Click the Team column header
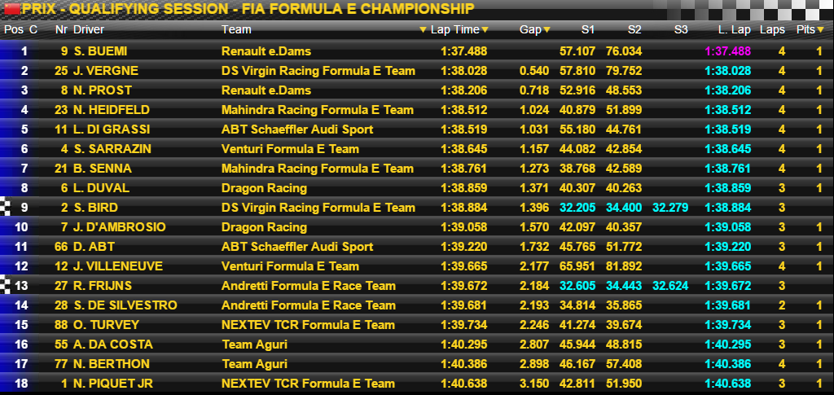Image resolution: width=834 pixels, height=395 pixels. pyautogui.click(x=235, y=30)
